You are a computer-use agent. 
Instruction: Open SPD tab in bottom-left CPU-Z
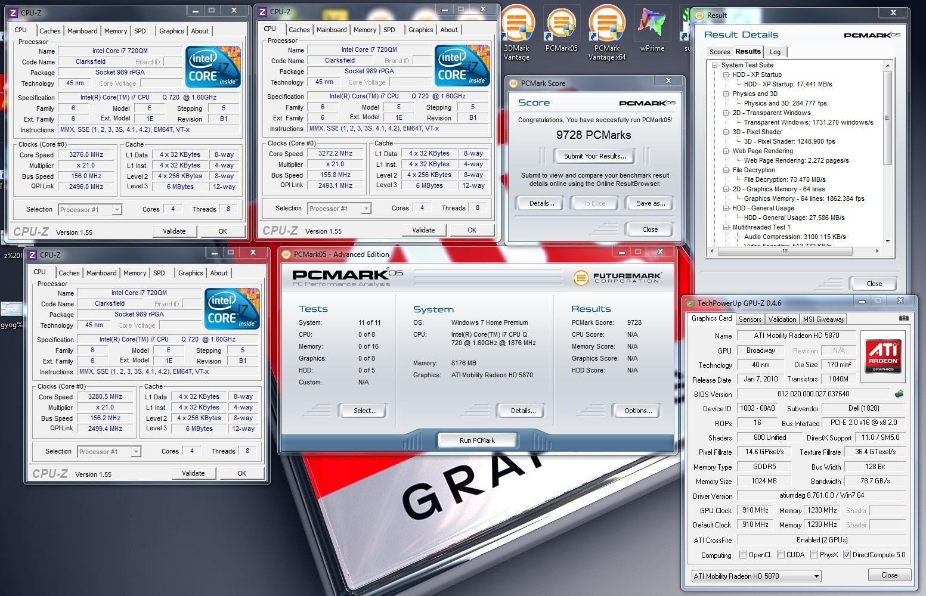tap(159, 273)
